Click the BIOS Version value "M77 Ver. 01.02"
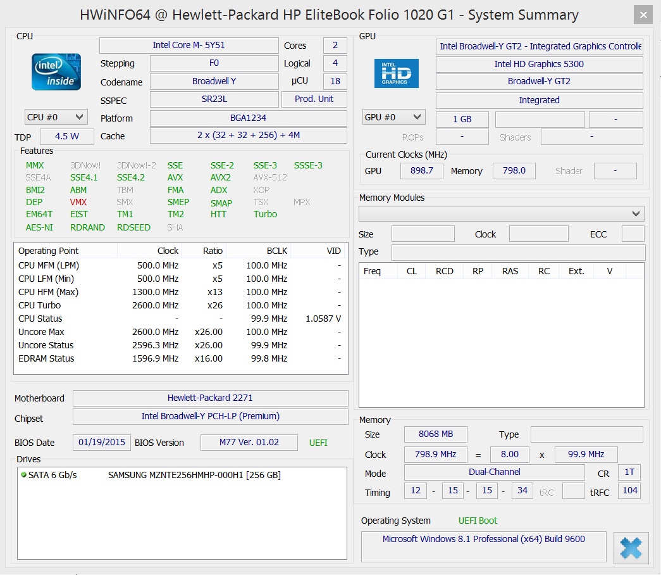 [x=249, y=443]
